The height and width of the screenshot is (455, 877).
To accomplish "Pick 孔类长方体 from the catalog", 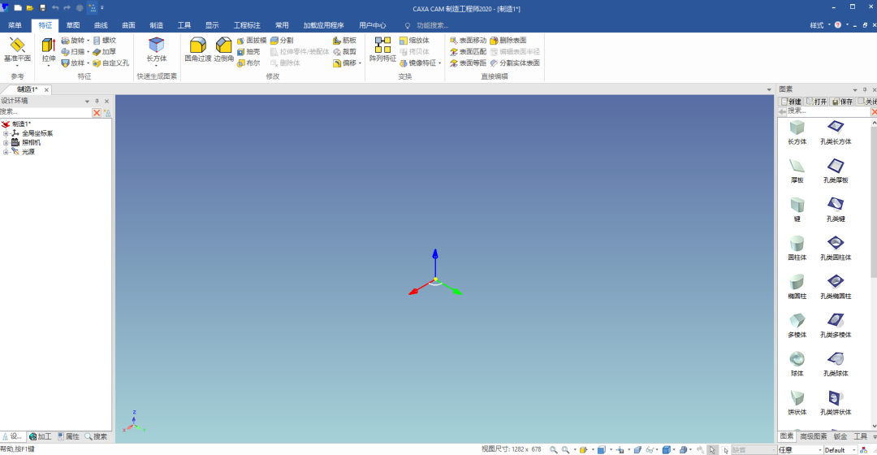I will (836, 132).
